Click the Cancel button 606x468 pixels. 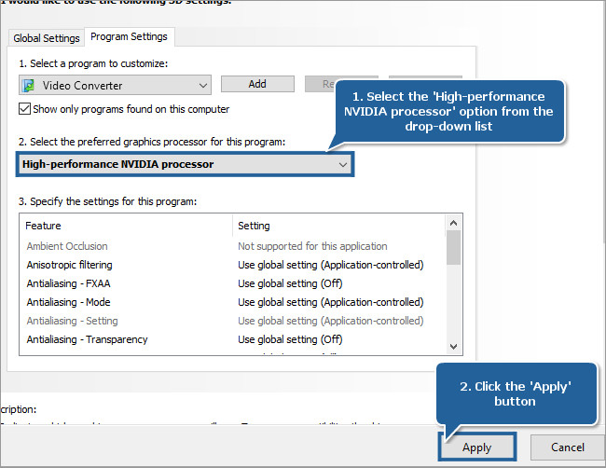coord(568,447)
